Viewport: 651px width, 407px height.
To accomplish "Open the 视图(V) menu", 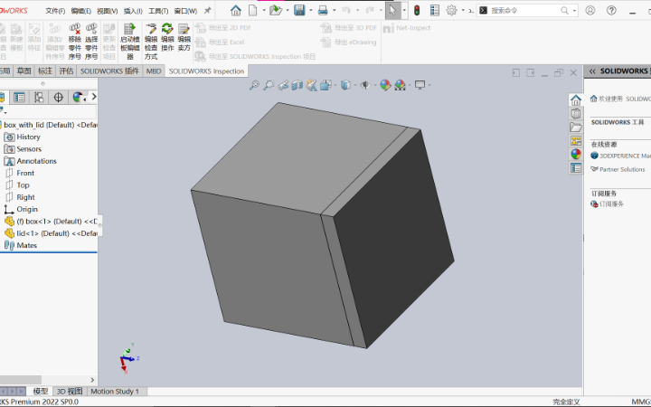I will pos(107,11).
